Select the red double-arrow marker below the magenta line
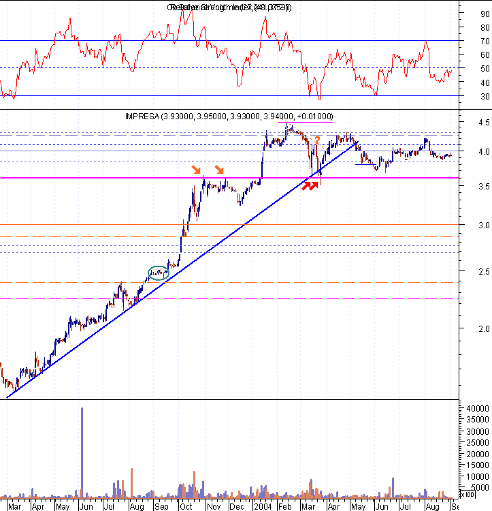This screenshot has height=511, width=492. tap(310, 186)
